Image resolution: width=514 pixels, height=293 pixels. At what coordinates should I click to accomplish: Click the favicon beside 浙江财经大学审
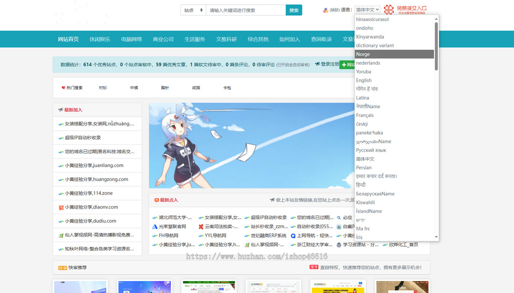[x=293, y=245]
